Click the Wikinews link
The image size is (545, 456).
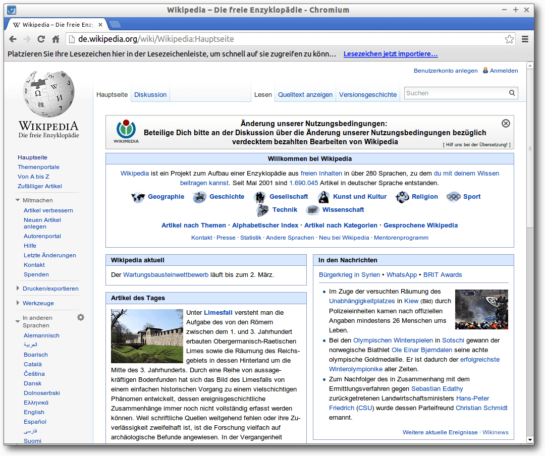(496, 432)
